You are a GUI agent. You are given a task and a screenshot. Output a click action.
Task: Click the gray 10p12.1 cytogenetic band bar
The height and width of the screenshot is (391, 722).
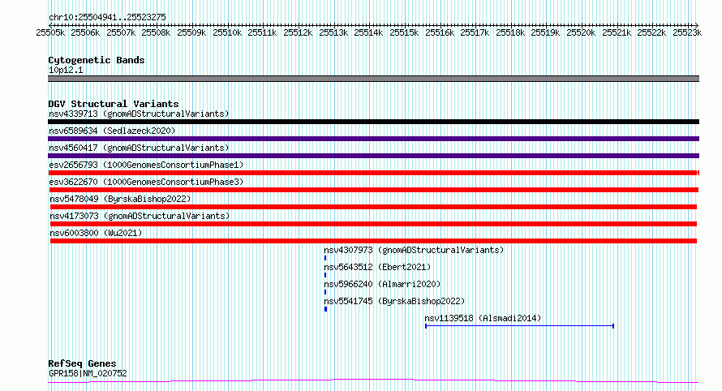coord(373,79)
